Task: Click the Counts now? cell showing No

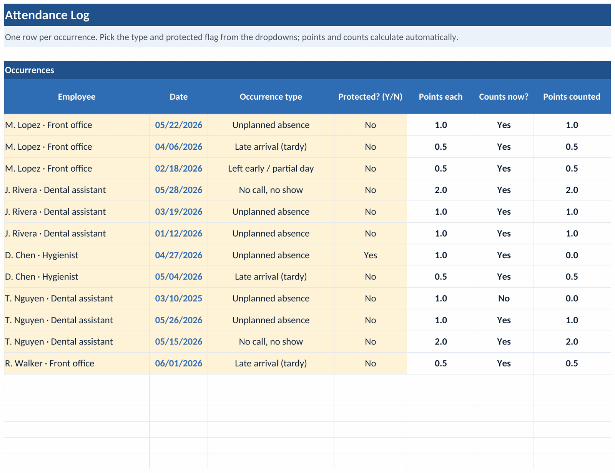Action: pos(504,299)
